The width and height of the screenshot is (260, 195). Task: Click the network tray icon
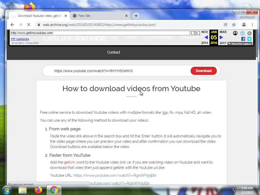point(234,190)
